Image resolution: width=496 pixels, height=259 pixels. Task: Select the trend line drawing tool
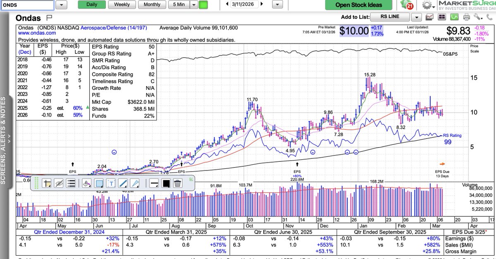(123, 183)
